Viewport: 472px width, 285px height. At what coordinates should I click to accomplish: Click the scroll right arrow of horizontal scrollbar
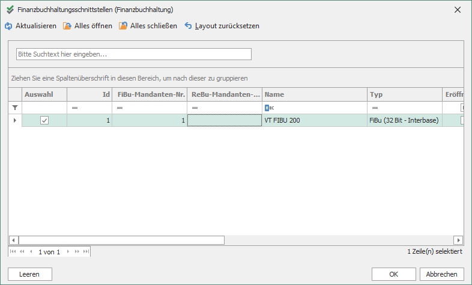(458, 240)
